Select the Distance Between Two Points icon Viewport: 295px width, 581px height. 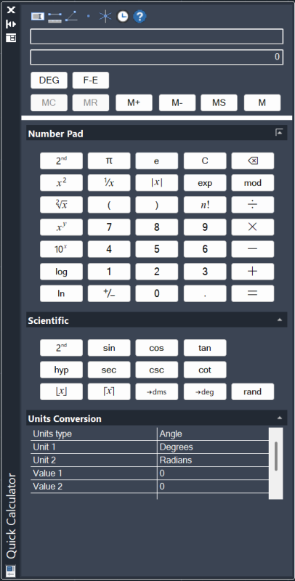coord(54,16)
